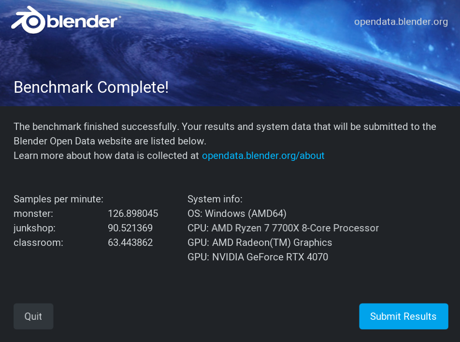Open the opendata.blender.org header link
460x342 pixels.
401,22
